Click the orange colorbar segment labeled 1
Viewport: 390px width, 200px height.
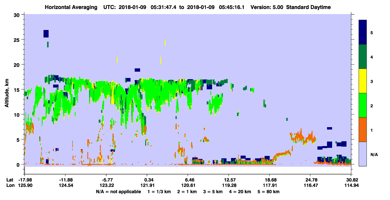coord(363,129)
